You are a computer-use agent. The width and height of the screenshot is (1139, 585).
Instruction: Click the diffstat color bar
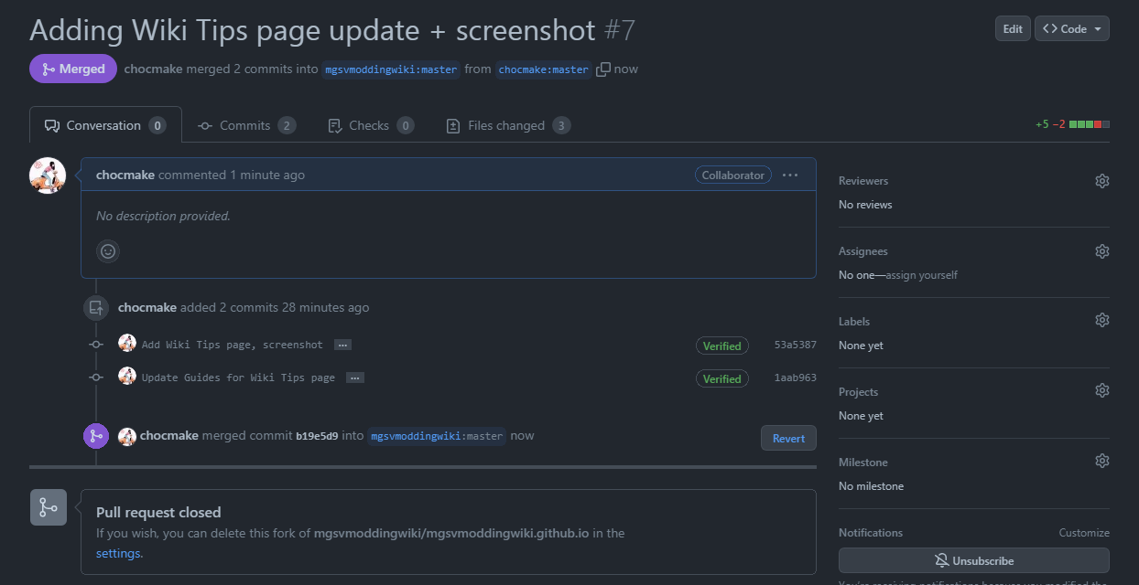pos(1090,124)
